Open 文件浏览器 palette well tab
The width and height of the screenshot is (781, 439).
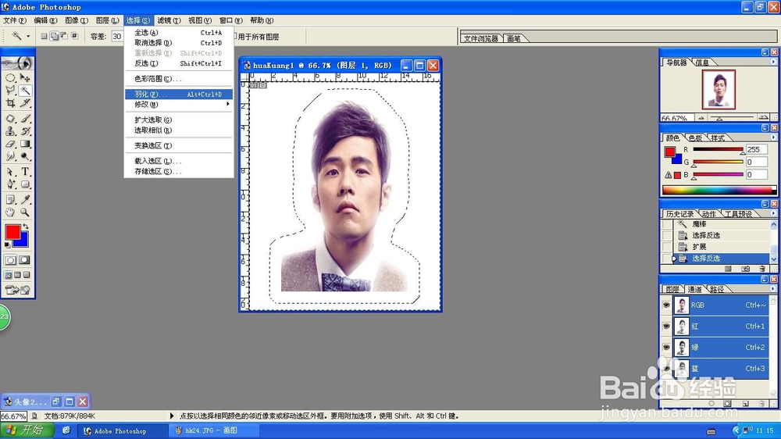click(x=481, y=38)
